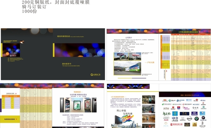
Task: Click the Audi logo among partner brands
Action: tap(166, 119)
